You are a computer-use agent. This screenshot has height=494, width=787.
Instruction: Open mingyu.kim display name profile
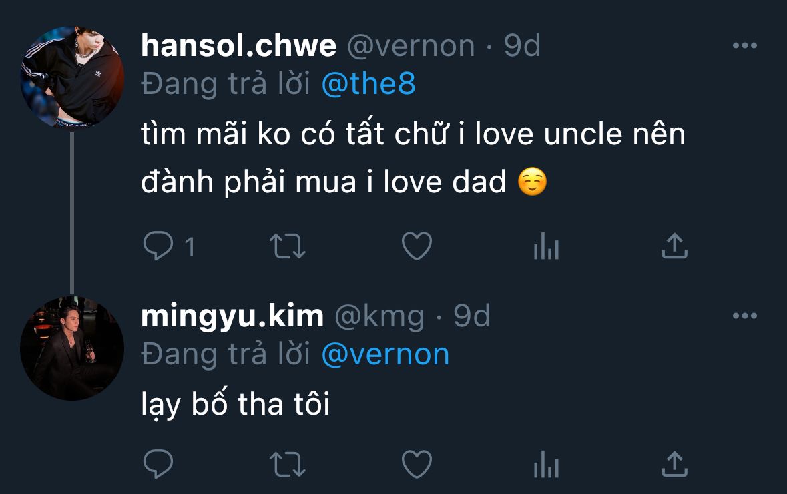click(x=232, y=316)
